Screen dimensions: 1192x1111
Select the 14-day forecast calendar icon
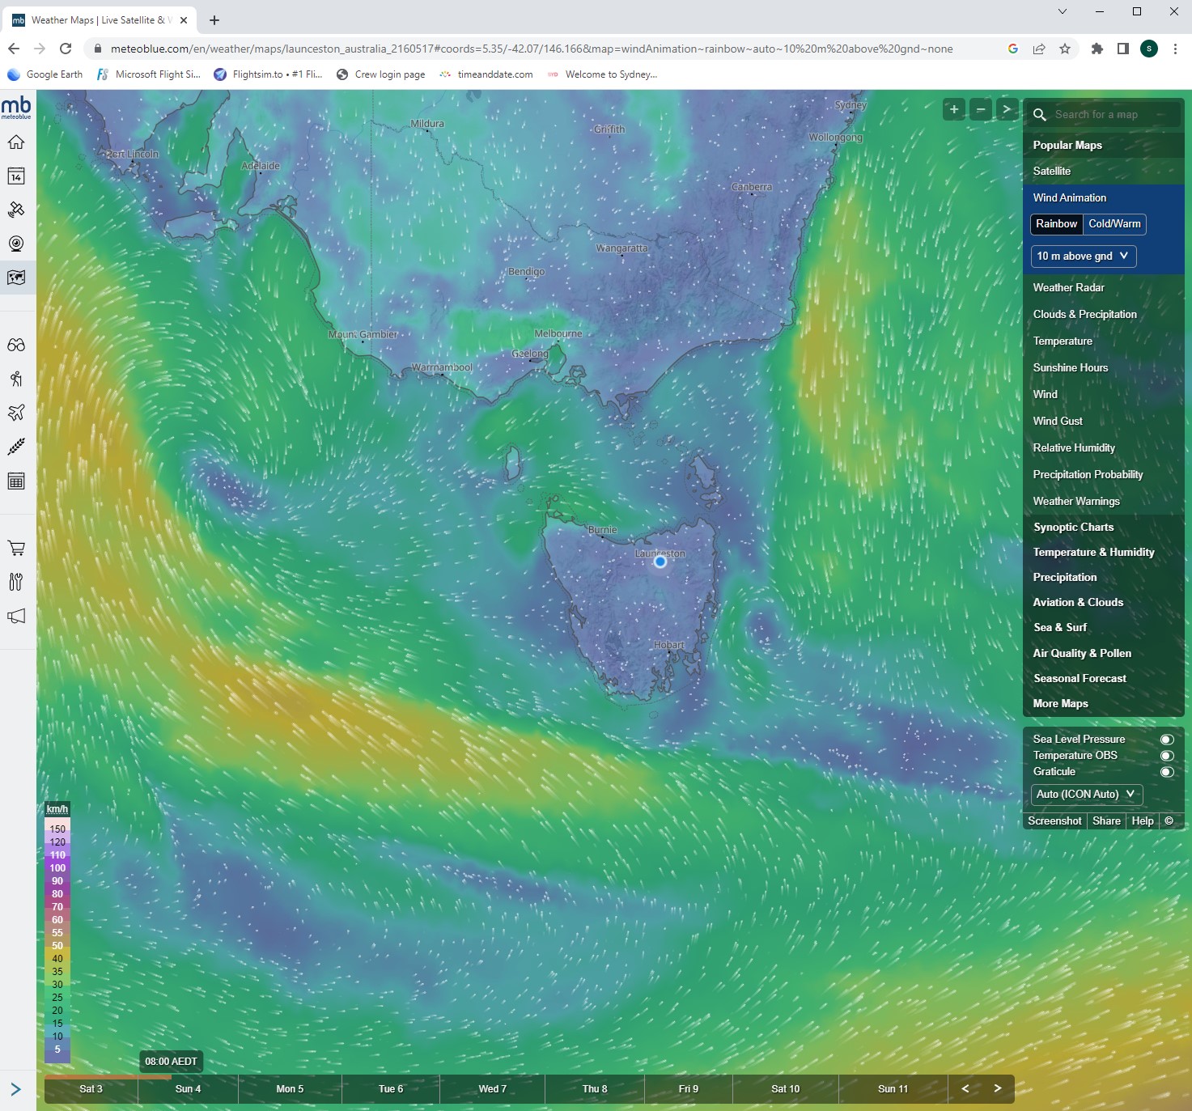click(x=17, y=176)
